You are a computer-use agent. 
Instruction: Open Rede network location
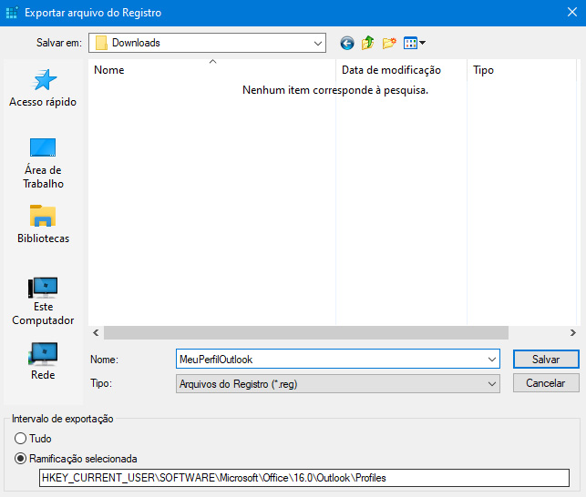click(43, 360)
